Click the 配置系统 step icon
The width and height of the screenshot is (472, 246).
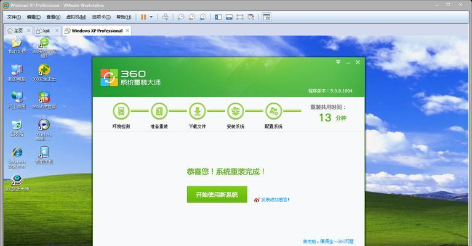pos(273,111)
